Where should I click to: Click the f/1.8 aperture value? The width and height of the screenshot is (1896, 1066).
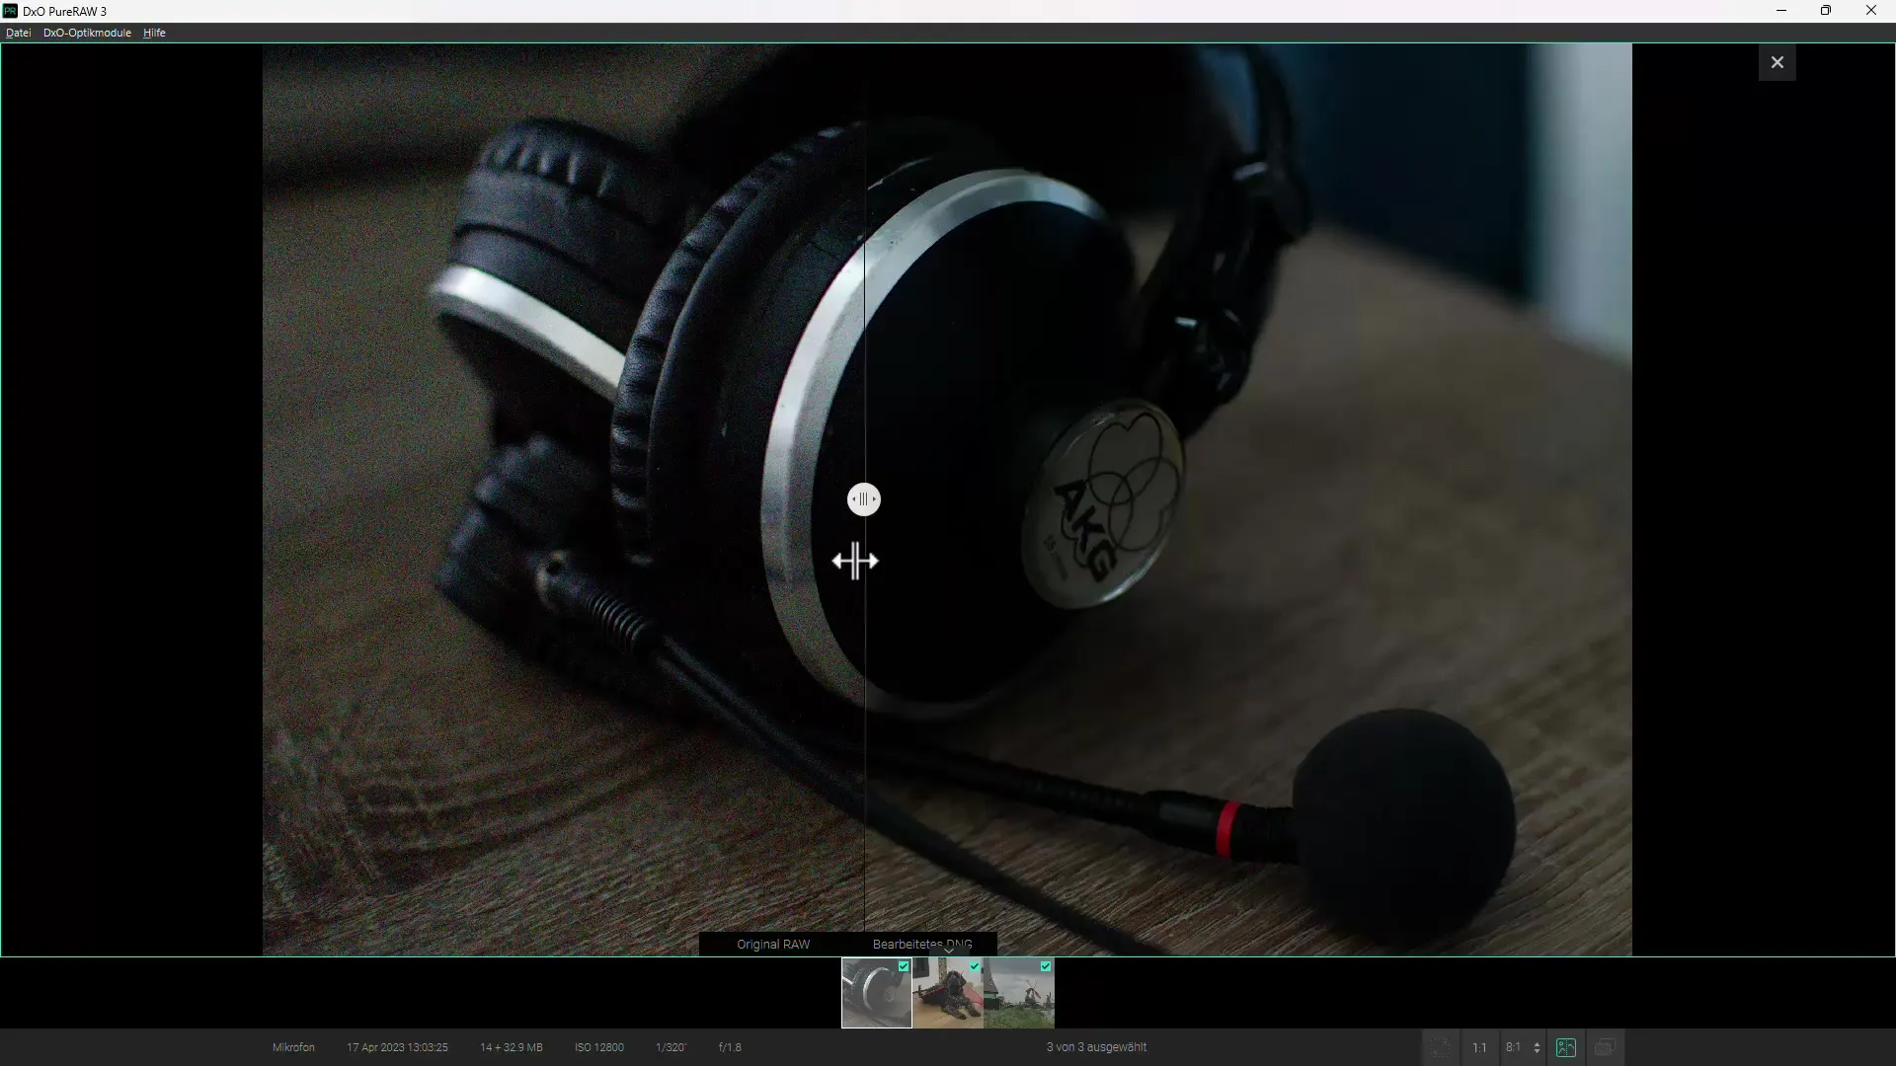tap(730, 1047)
